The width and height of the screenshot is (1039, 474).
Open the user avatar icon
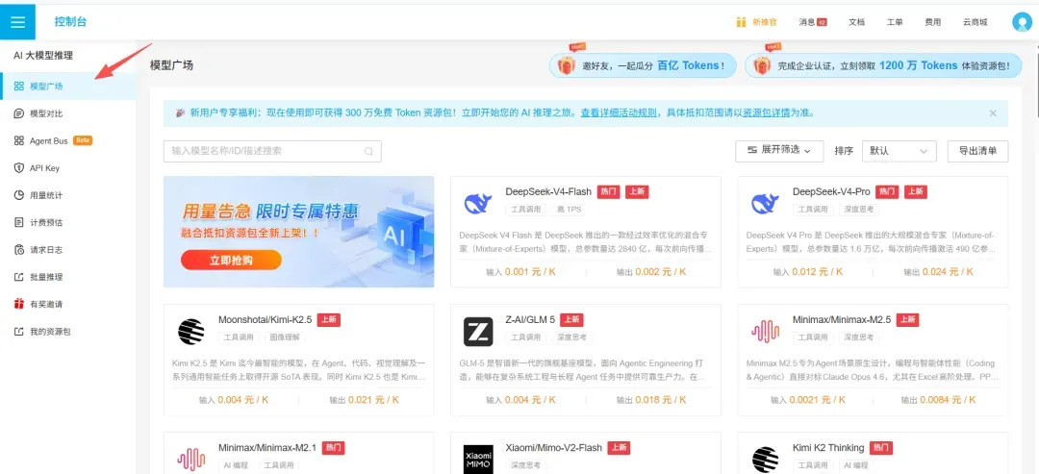(1022, 22)
